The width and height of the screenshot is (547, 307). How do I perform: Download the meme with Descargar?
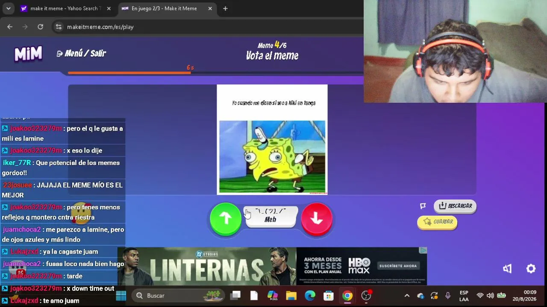(x=455, y=206)
